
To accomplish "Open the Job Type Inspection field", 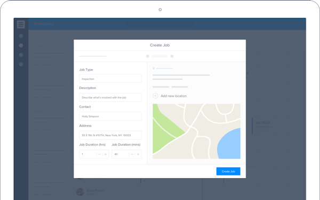I will (x=110, y=79).
